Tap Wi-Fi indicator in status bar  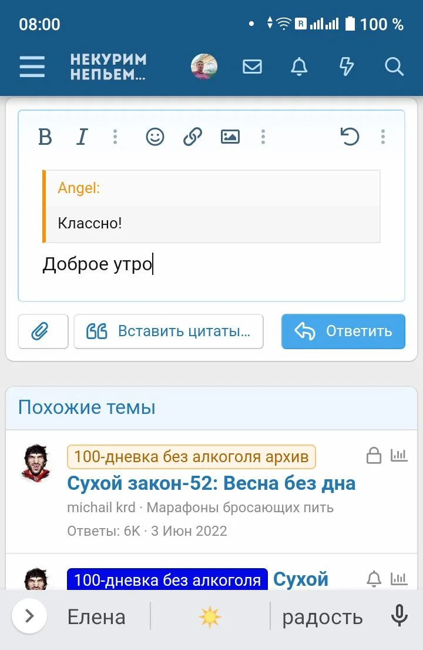coord(284,24)
